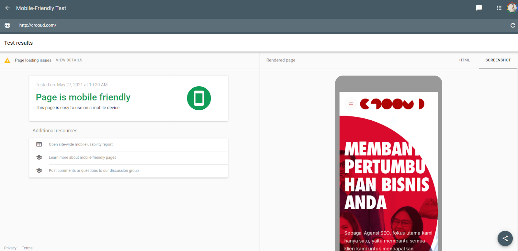Click the globe icon beside the URL

pos(7,25)
